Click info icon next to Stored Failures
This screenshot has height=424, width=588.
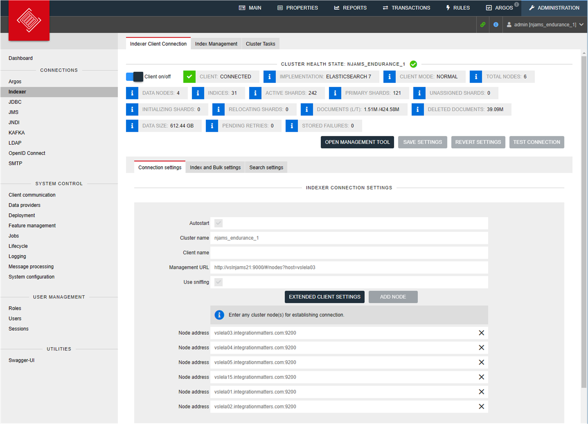291,126
